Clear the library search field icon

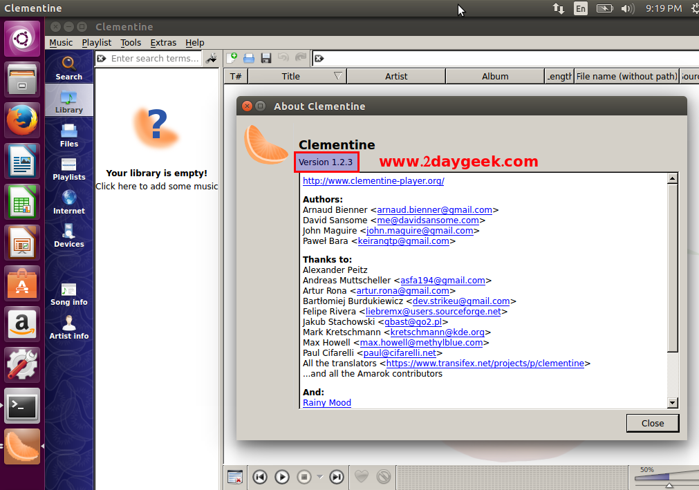(102, 58)
